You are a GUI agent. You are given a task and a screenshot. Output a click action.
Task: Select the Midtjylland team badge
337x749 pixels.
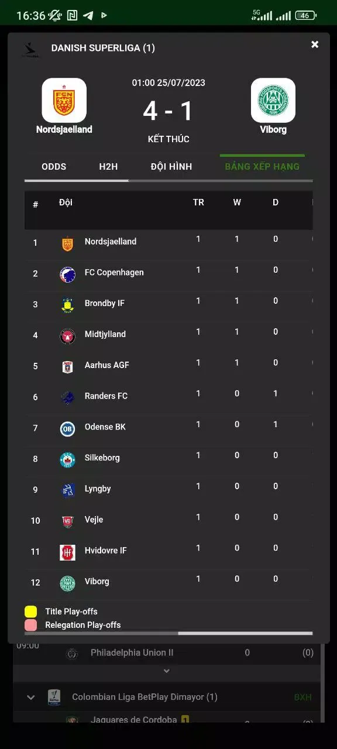68,336
